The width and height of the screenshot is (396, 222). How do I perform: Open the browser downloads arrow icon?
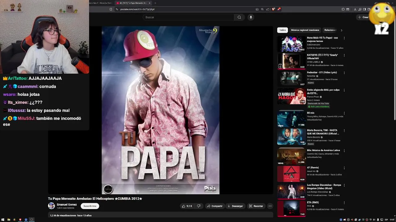355,9
